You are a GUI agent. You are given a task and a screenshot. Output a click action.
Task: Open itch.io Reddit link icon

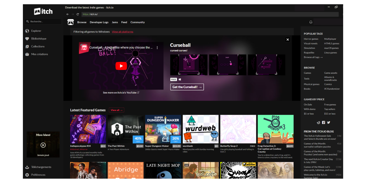(x=318, y=122)
